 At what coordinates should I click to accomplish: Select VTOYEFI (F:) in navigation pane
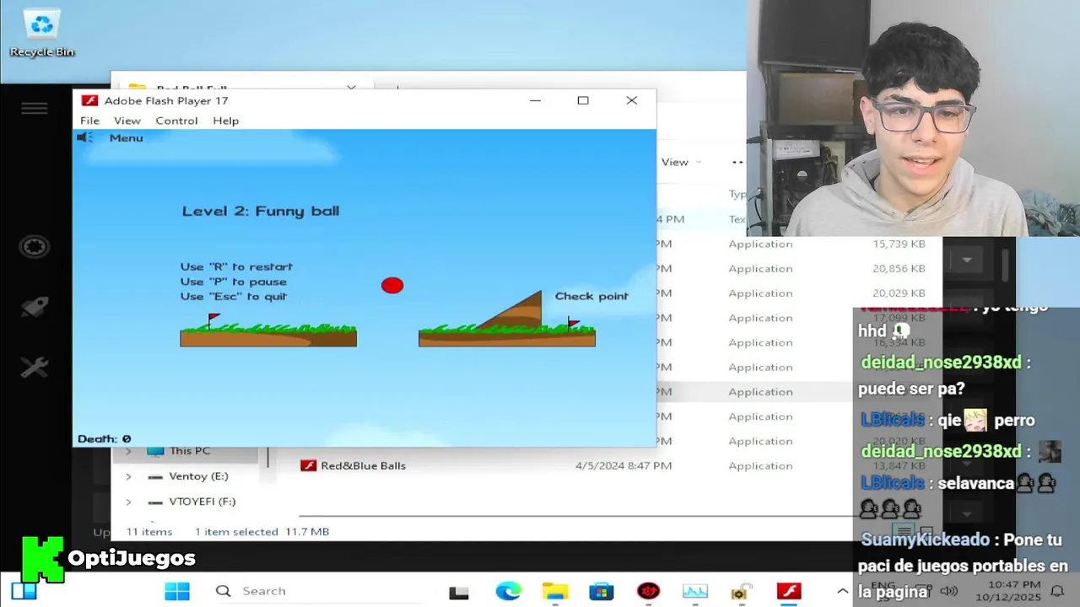click(x=202, y=502)
